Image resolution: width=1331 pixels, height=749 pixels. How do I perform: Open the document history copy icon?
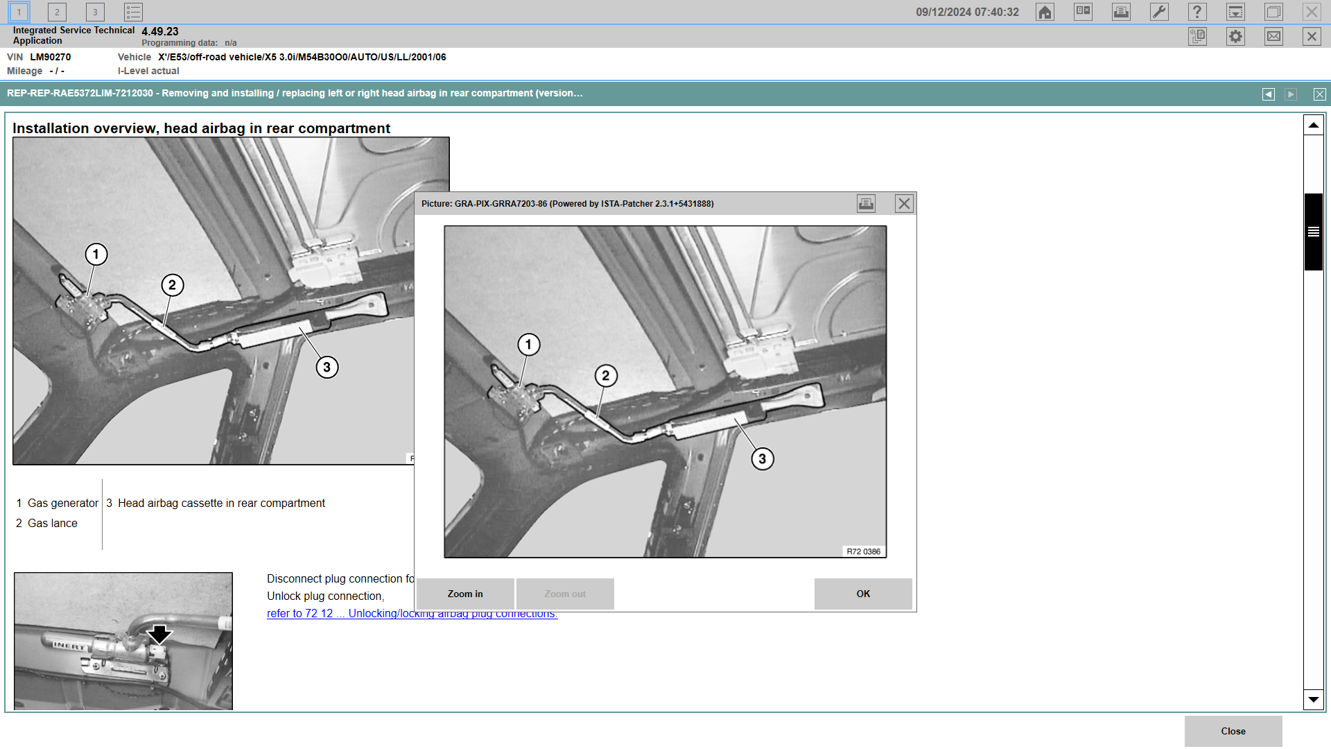1197,37
